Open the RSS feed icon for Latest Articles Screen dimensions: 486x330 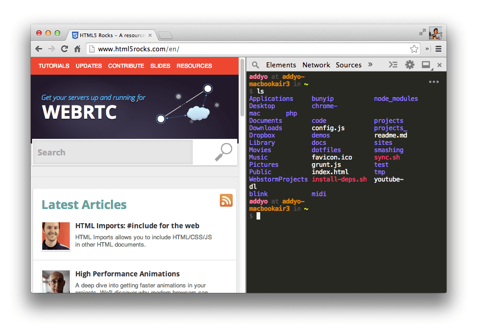pos(226,200)
